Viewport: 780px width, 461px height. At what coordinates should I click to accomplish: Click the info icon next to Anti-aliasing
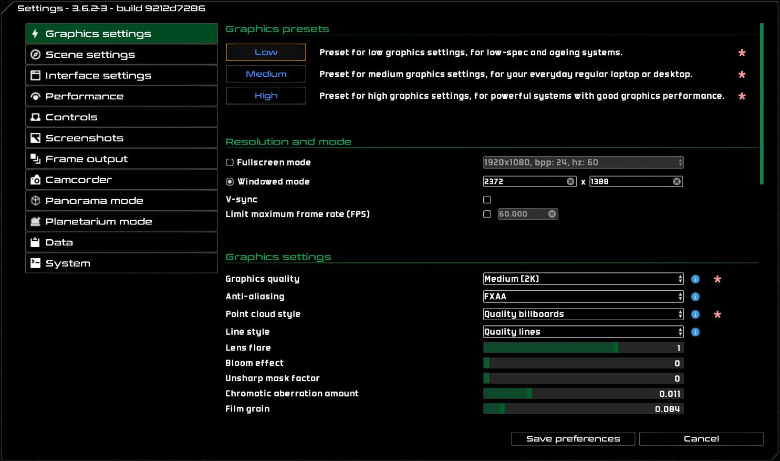(x=695, y=297)
